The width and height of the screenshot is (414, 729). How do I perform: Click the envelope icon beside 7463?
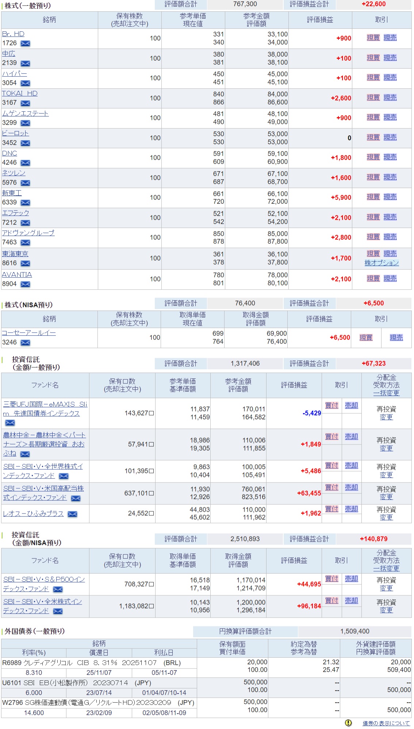[x=25, y=243]
